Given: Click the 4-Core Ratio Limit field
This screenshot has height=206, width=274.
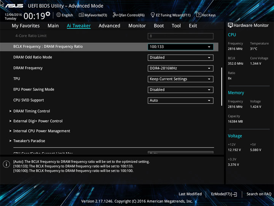Looking at the screenshot, I should (x=180, y=36).
